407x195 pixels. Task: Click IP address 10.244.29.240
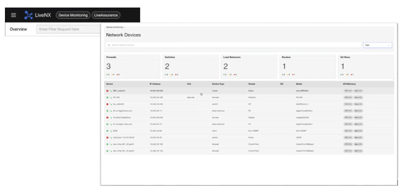(x=156, y=91)
